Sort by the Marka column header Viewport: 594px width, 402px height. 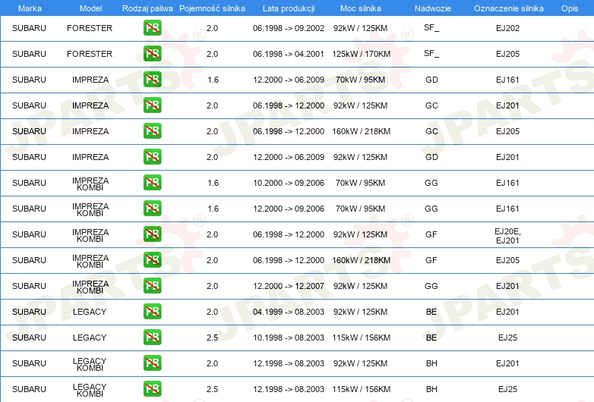click(30, 8)
